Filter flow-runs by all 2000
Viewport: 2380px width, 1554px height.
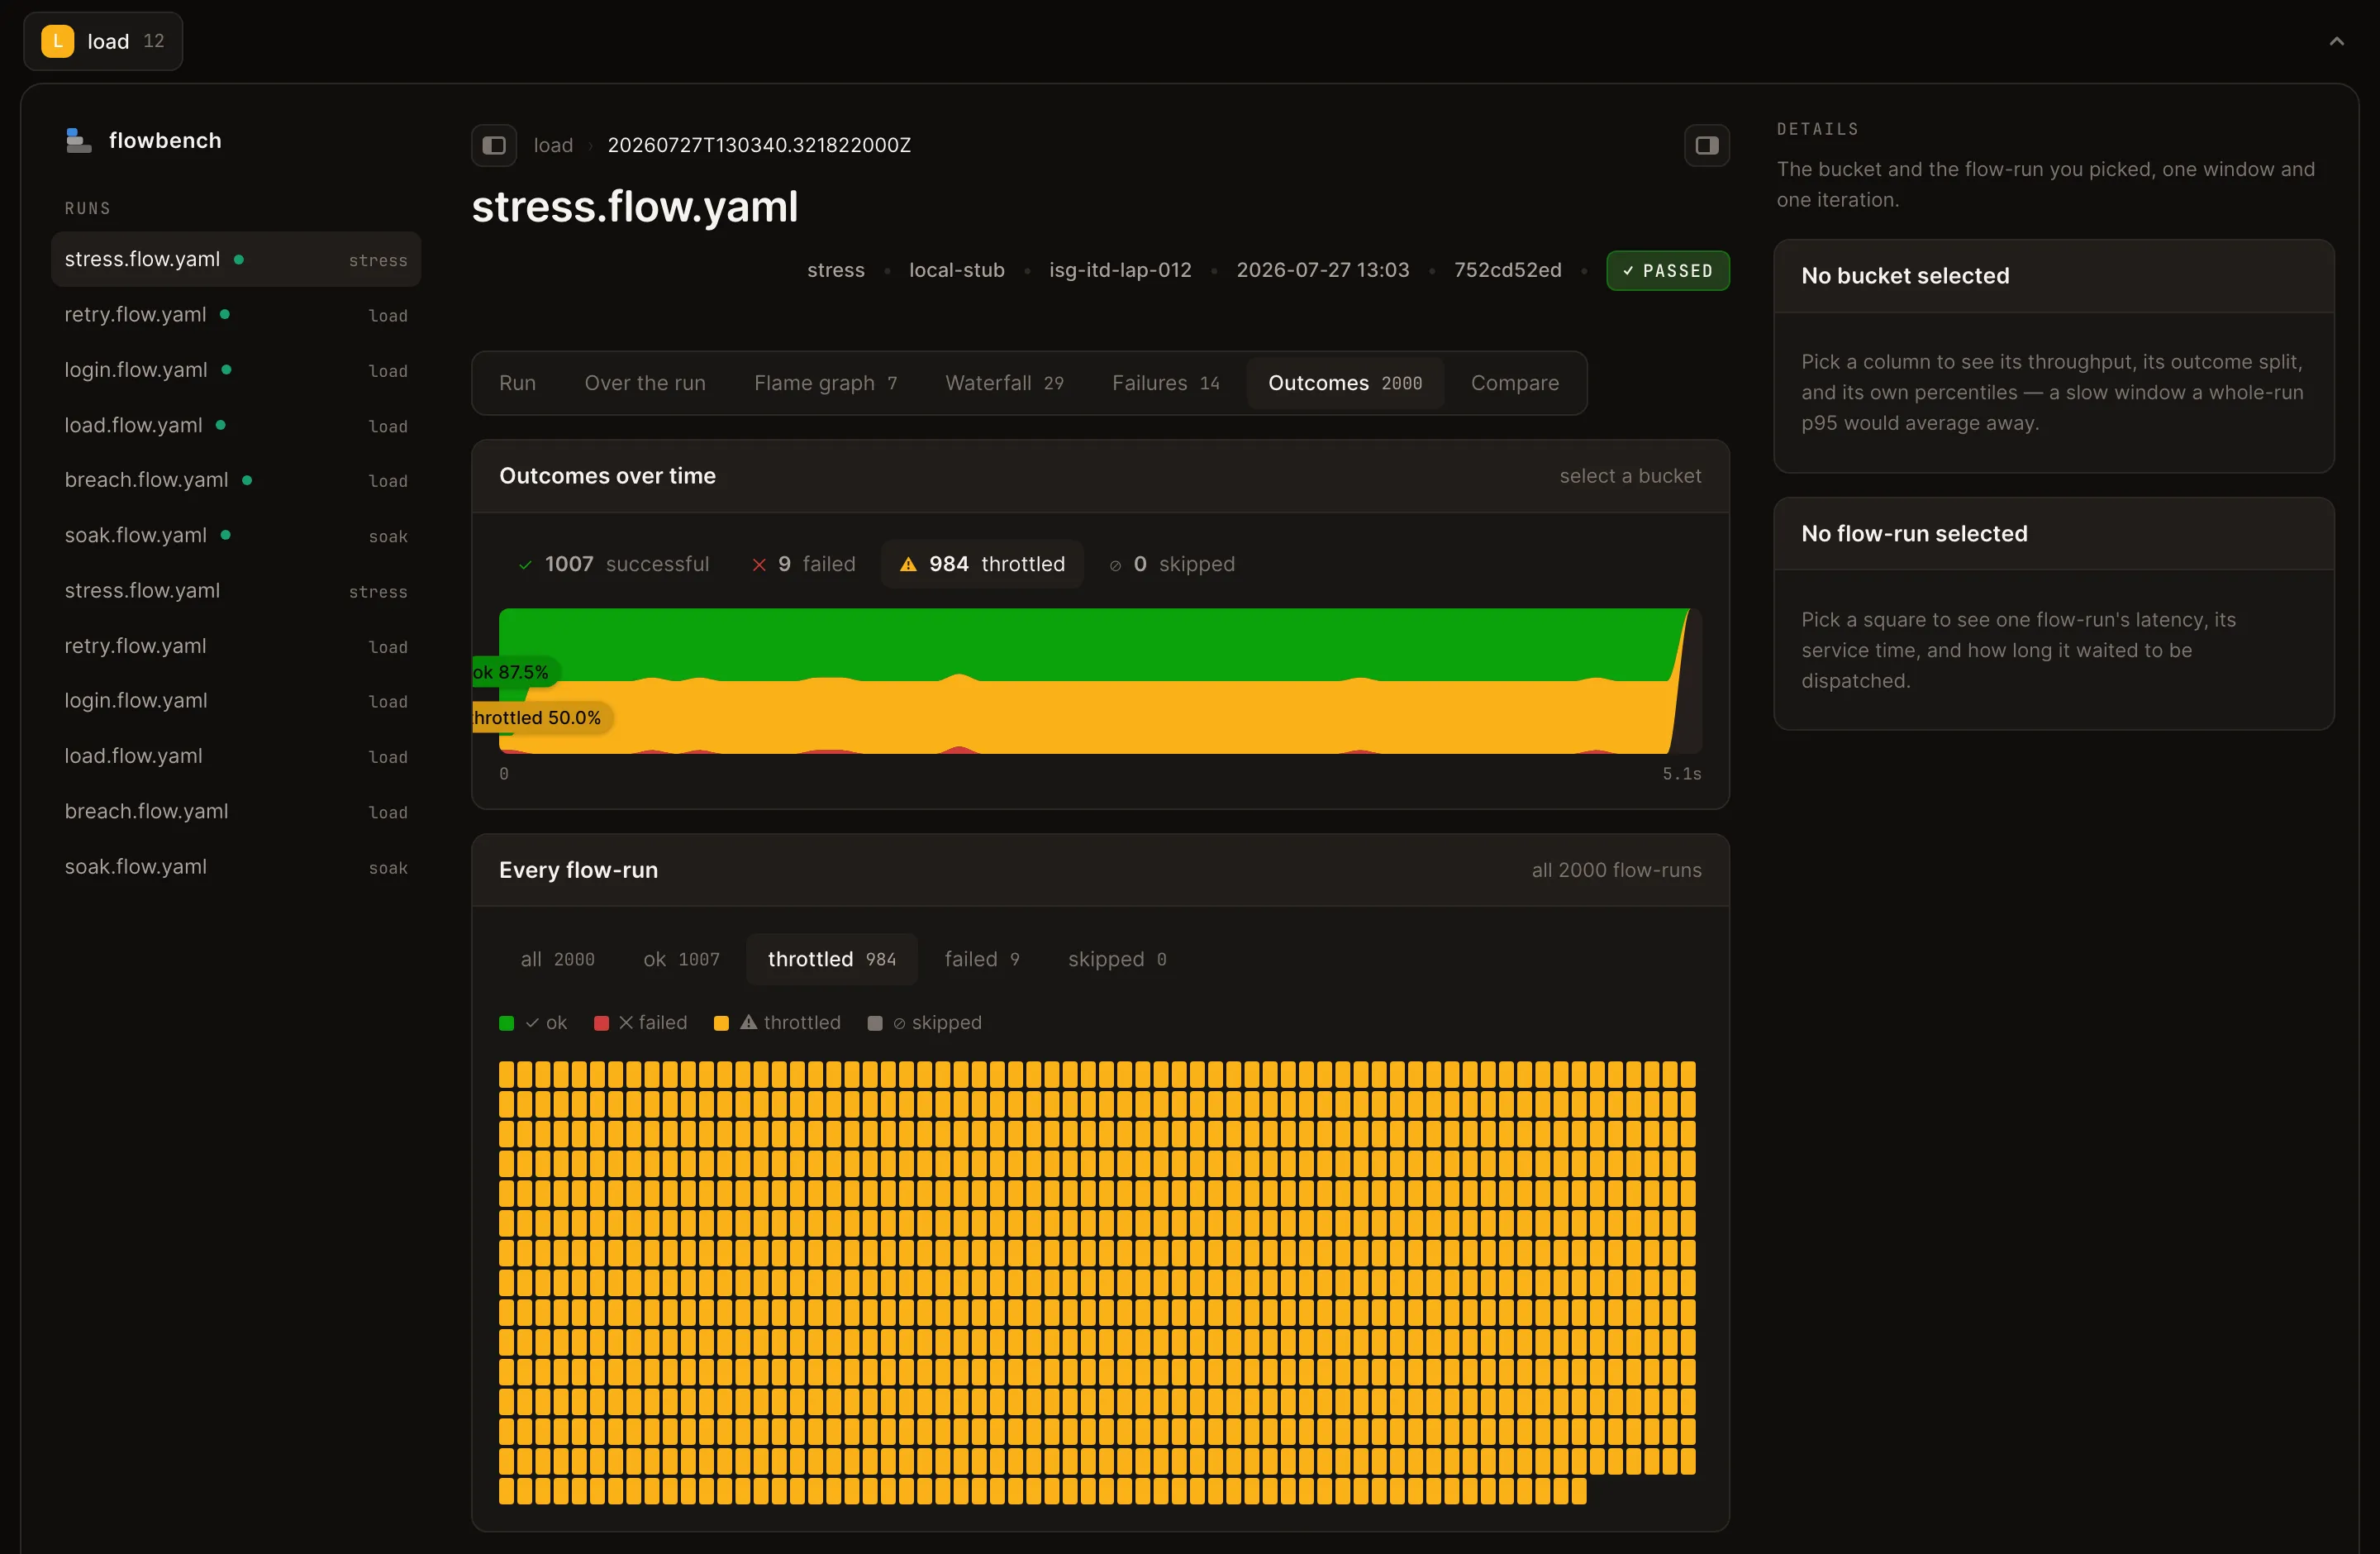[558, 959]
